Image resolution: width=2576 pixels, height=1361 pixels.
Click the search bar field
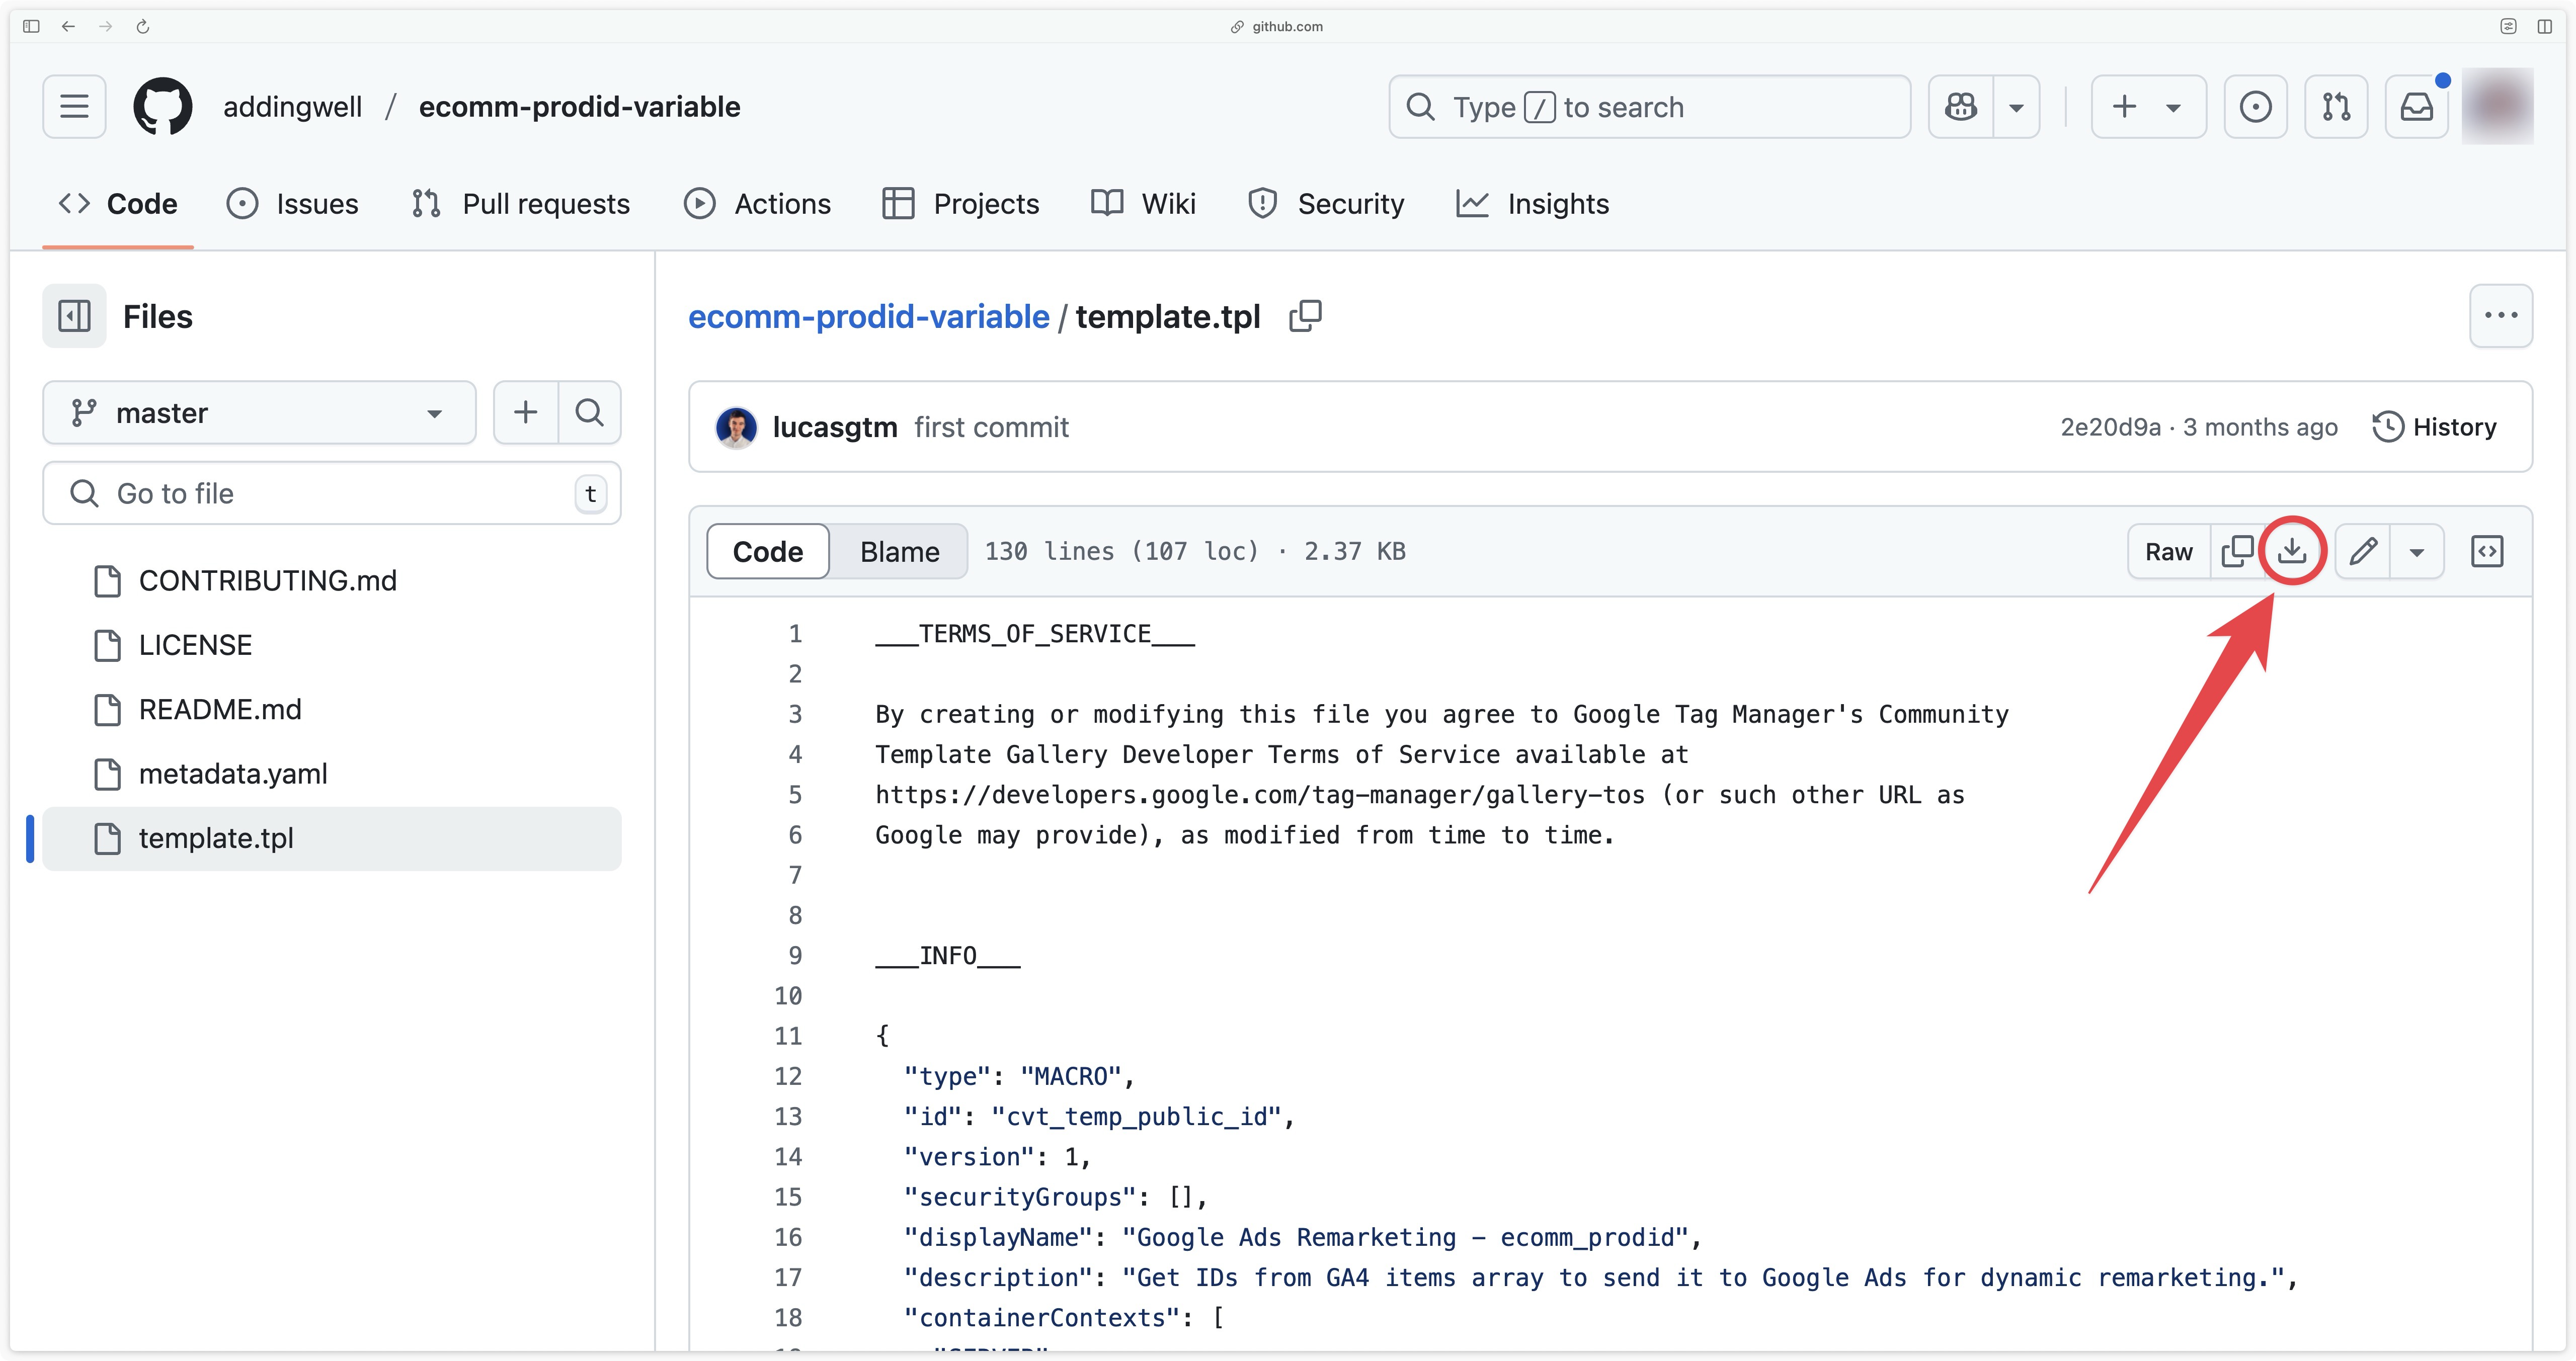[1649, 106]
